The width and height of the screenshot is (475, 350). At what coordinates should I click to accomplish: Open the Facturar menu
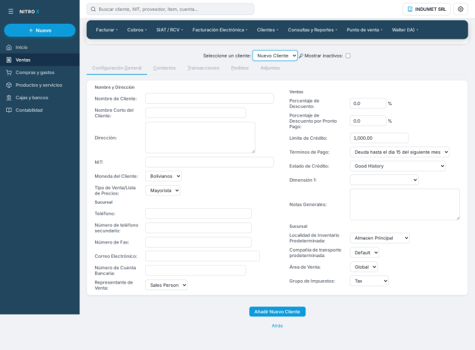coord(107,30)
